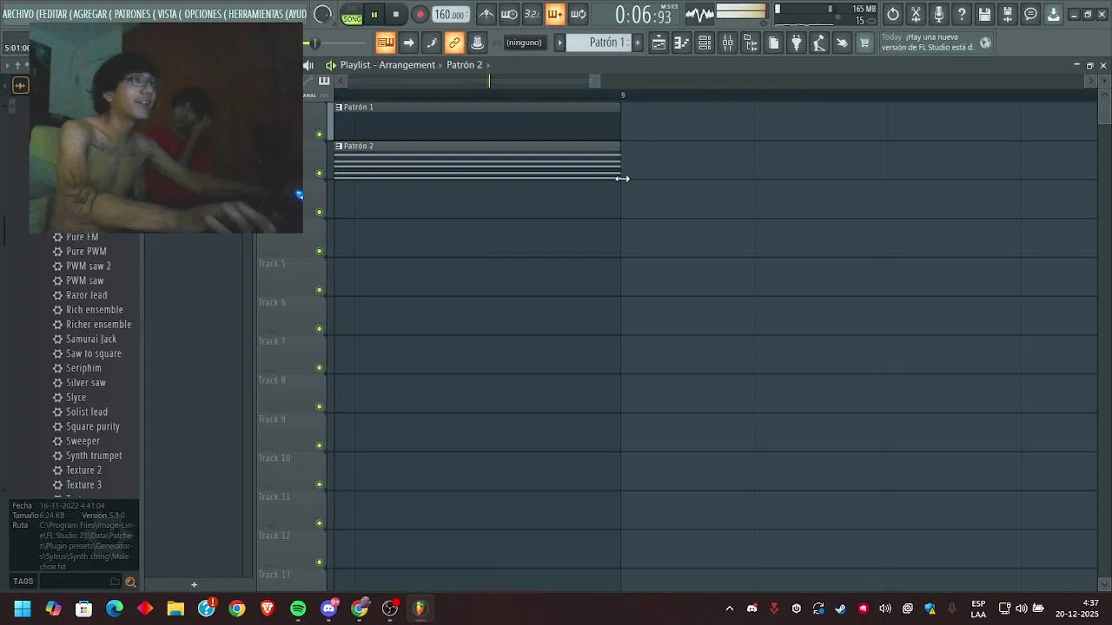Click the TAGS button in the browser

click(x=23, y=582)
